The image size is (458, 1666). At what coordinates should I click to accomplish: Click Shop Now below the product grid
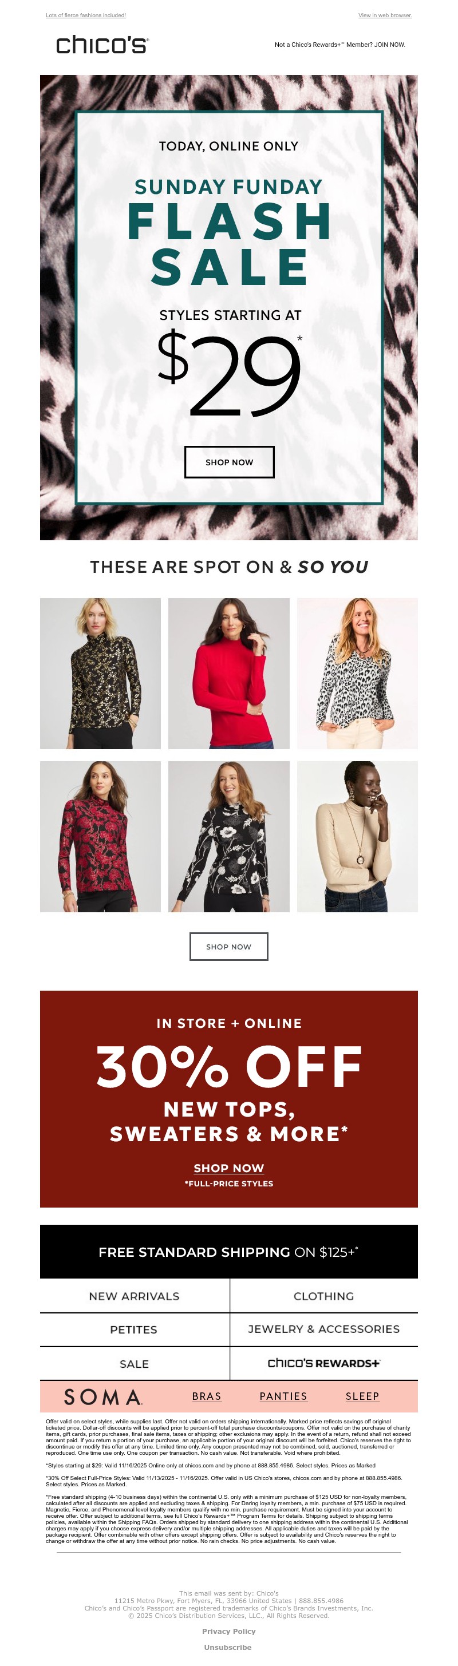pyautogui.click(x=229, y=947)
